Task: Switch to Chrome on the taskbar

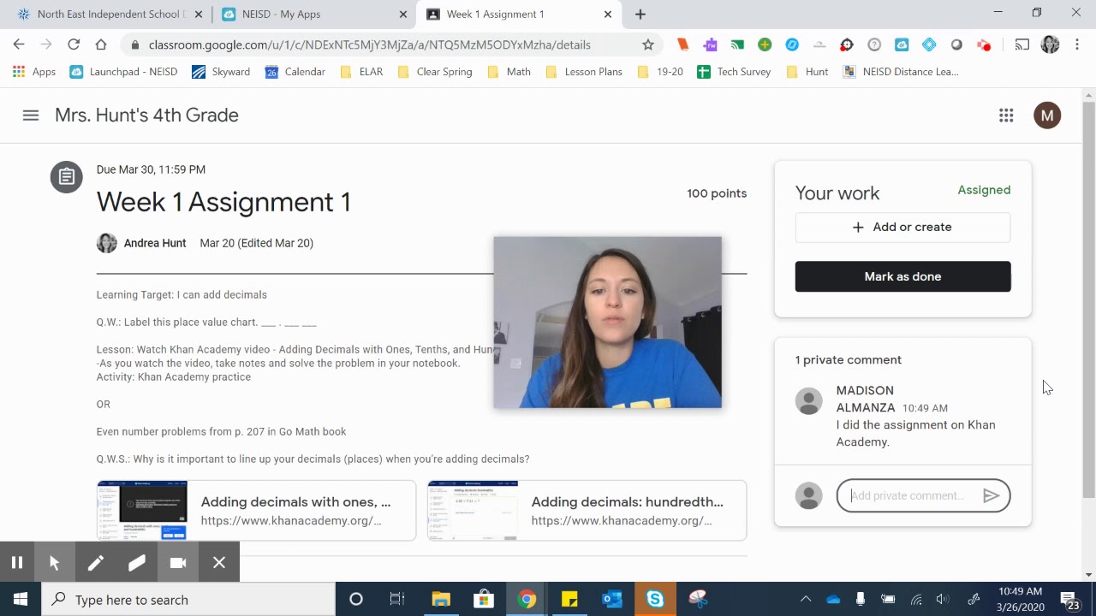Action: point(527,599)
